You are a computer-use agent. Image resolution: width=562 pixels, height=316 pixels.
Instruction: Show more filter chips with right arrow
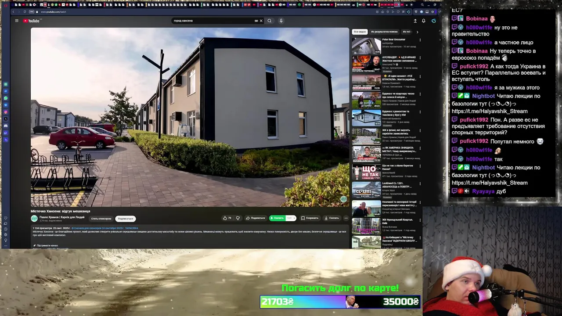click(417, 32)
